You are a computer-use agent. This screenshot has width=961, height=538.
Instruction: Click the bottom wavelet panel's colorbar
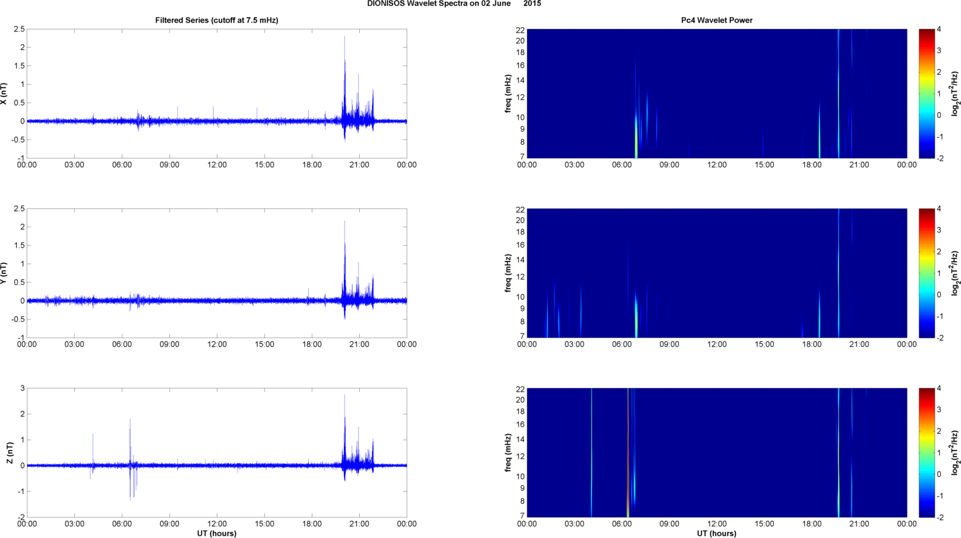[x=926, y=452]
